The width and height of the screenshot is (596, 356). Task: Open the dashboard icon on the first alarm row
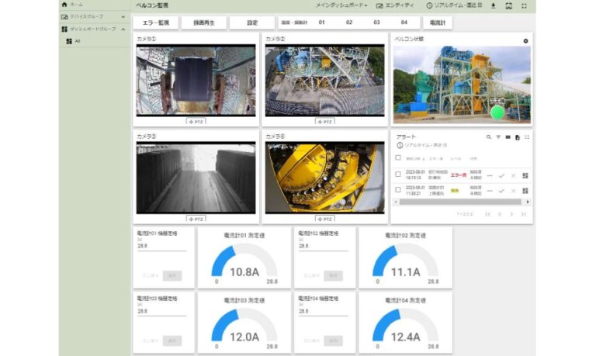click(x=525, y=175)
